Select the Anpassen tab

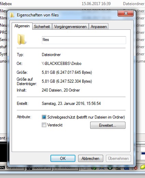point(99,27)
